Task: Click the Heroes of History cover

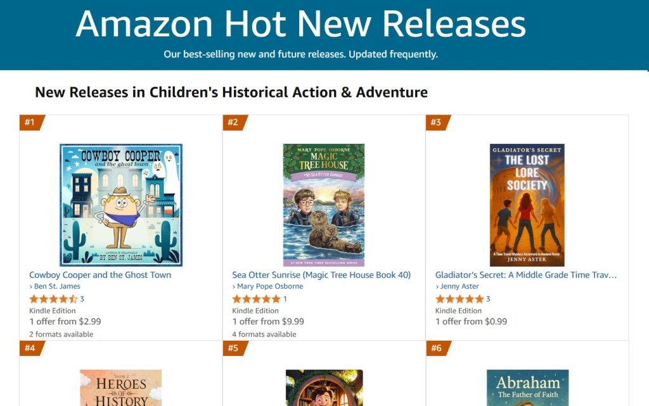Action: click(x=121, y=388)
